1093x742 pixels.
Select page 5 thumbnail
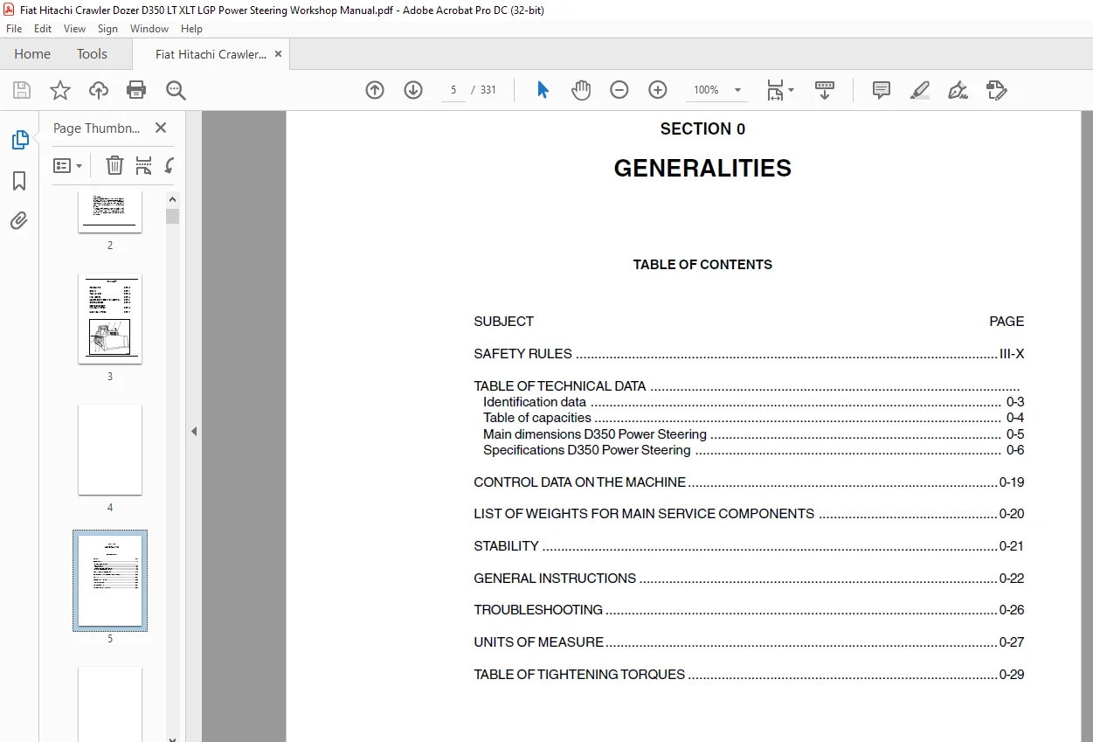tap(110, 580)
